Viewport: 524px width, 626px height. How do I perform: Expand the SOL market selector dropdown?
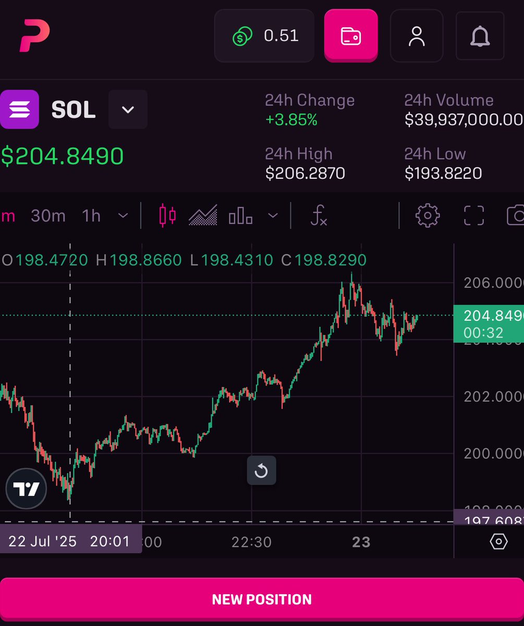[128, 110]
